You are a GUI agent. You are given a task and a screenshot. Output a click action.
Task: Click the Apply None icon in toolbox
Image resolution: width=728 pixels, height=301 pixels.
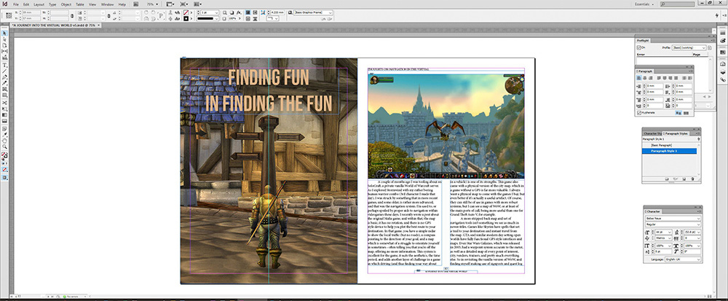pyautogui.click(x=6, y=170)
